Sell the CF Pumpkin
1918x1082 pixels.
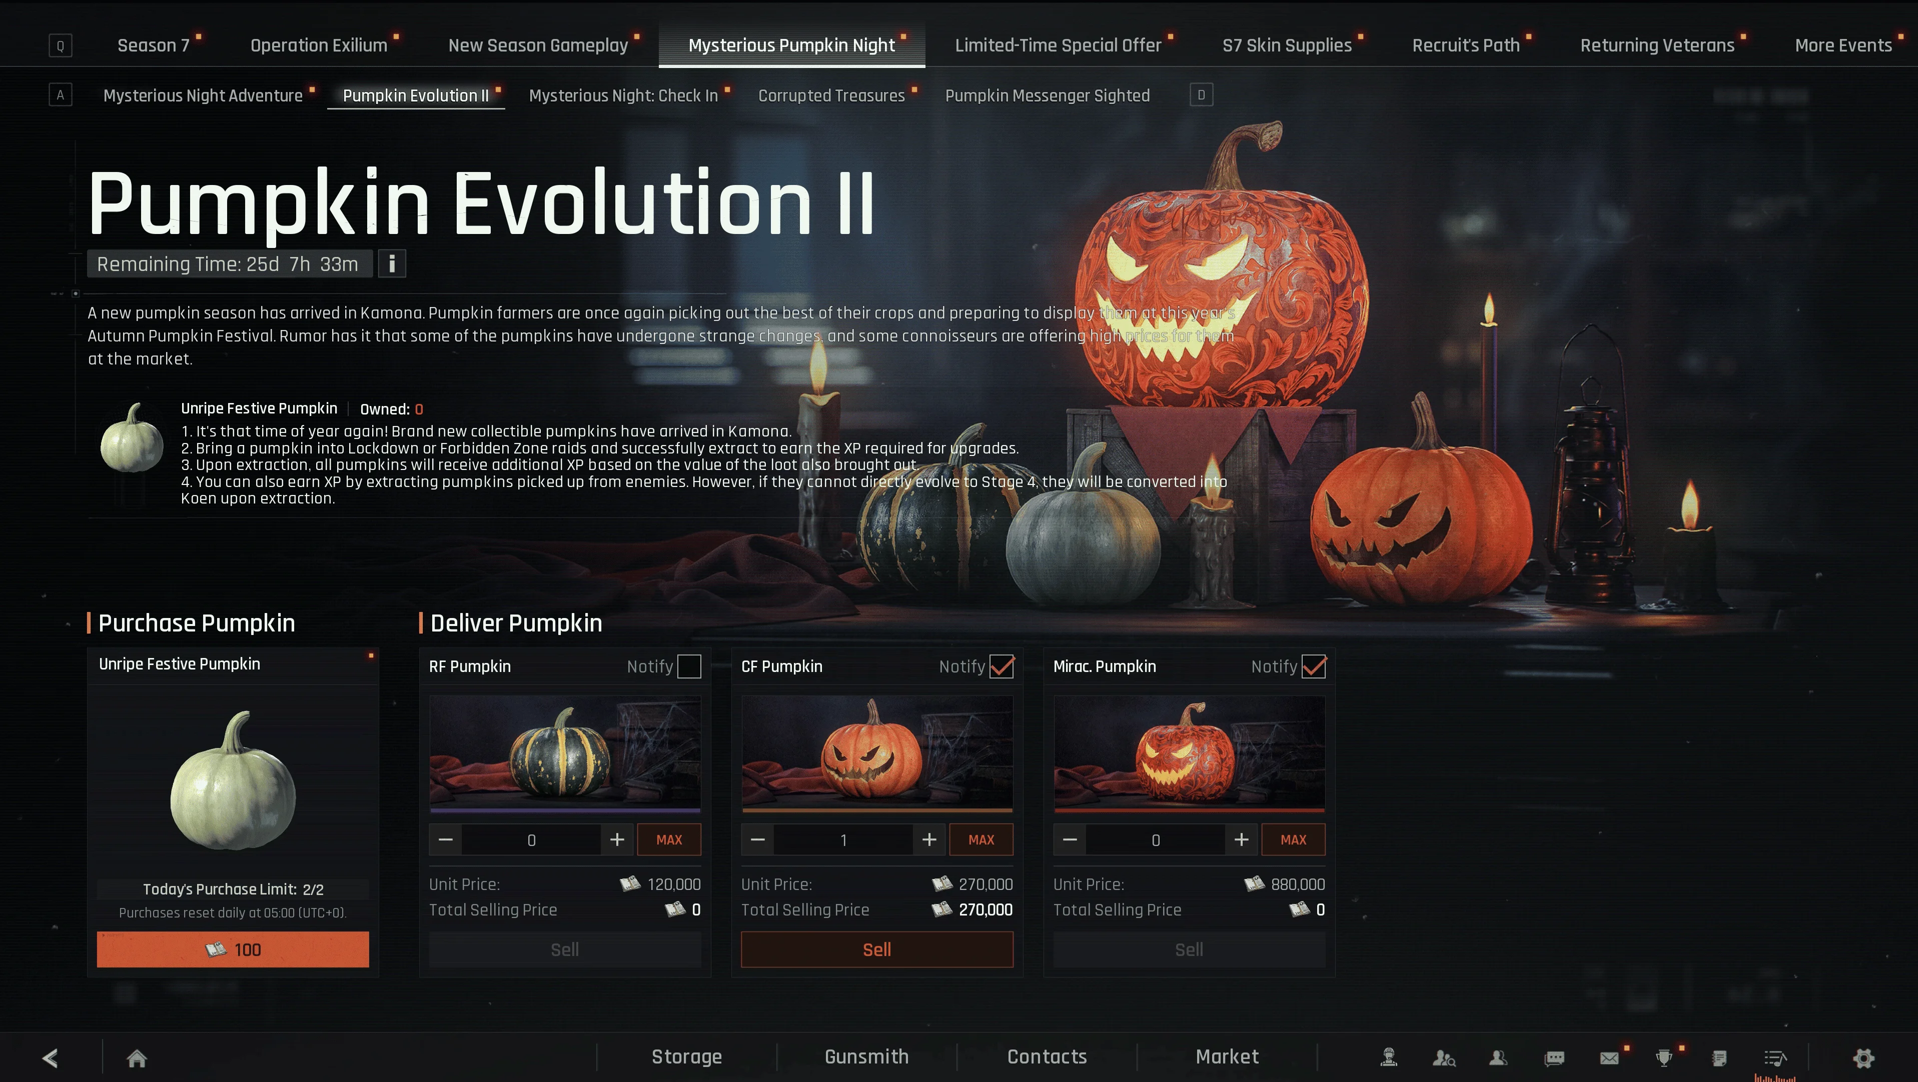[x=877, y=949]
